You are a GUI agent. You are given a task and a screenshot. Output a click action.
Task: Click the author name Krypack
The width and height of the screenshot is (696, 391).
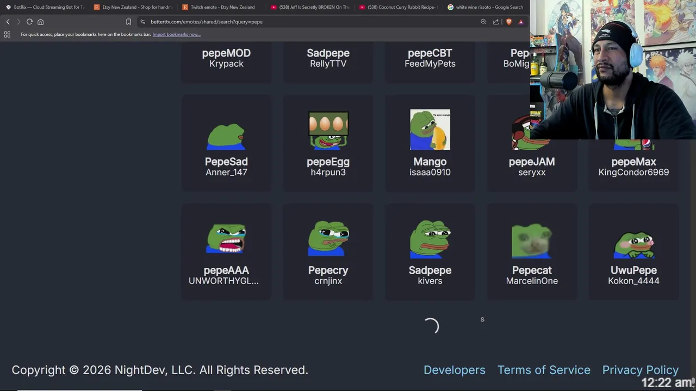coord(226,64)
